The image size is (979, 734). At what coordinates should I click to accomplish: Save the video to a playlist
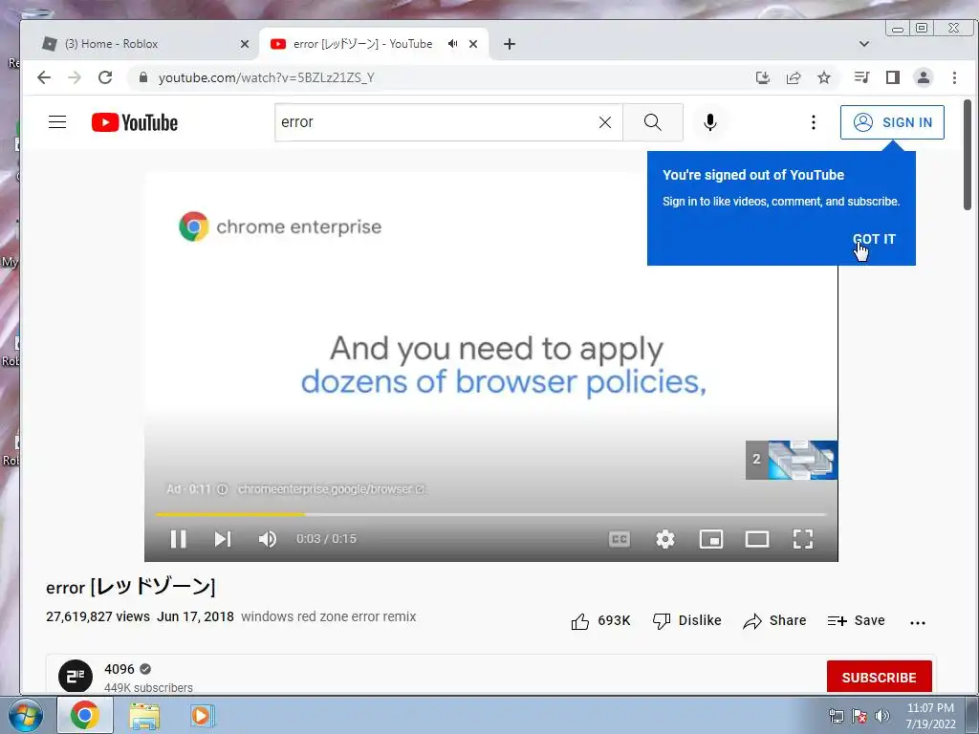[x=856, y=620]
